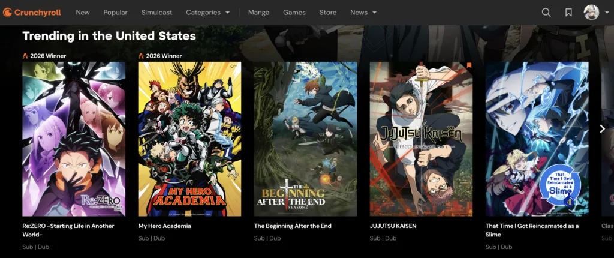This screenshot has height=258, width=614.
Task: Click the Trending in the United States heading
Action: [x=109, y=36]
